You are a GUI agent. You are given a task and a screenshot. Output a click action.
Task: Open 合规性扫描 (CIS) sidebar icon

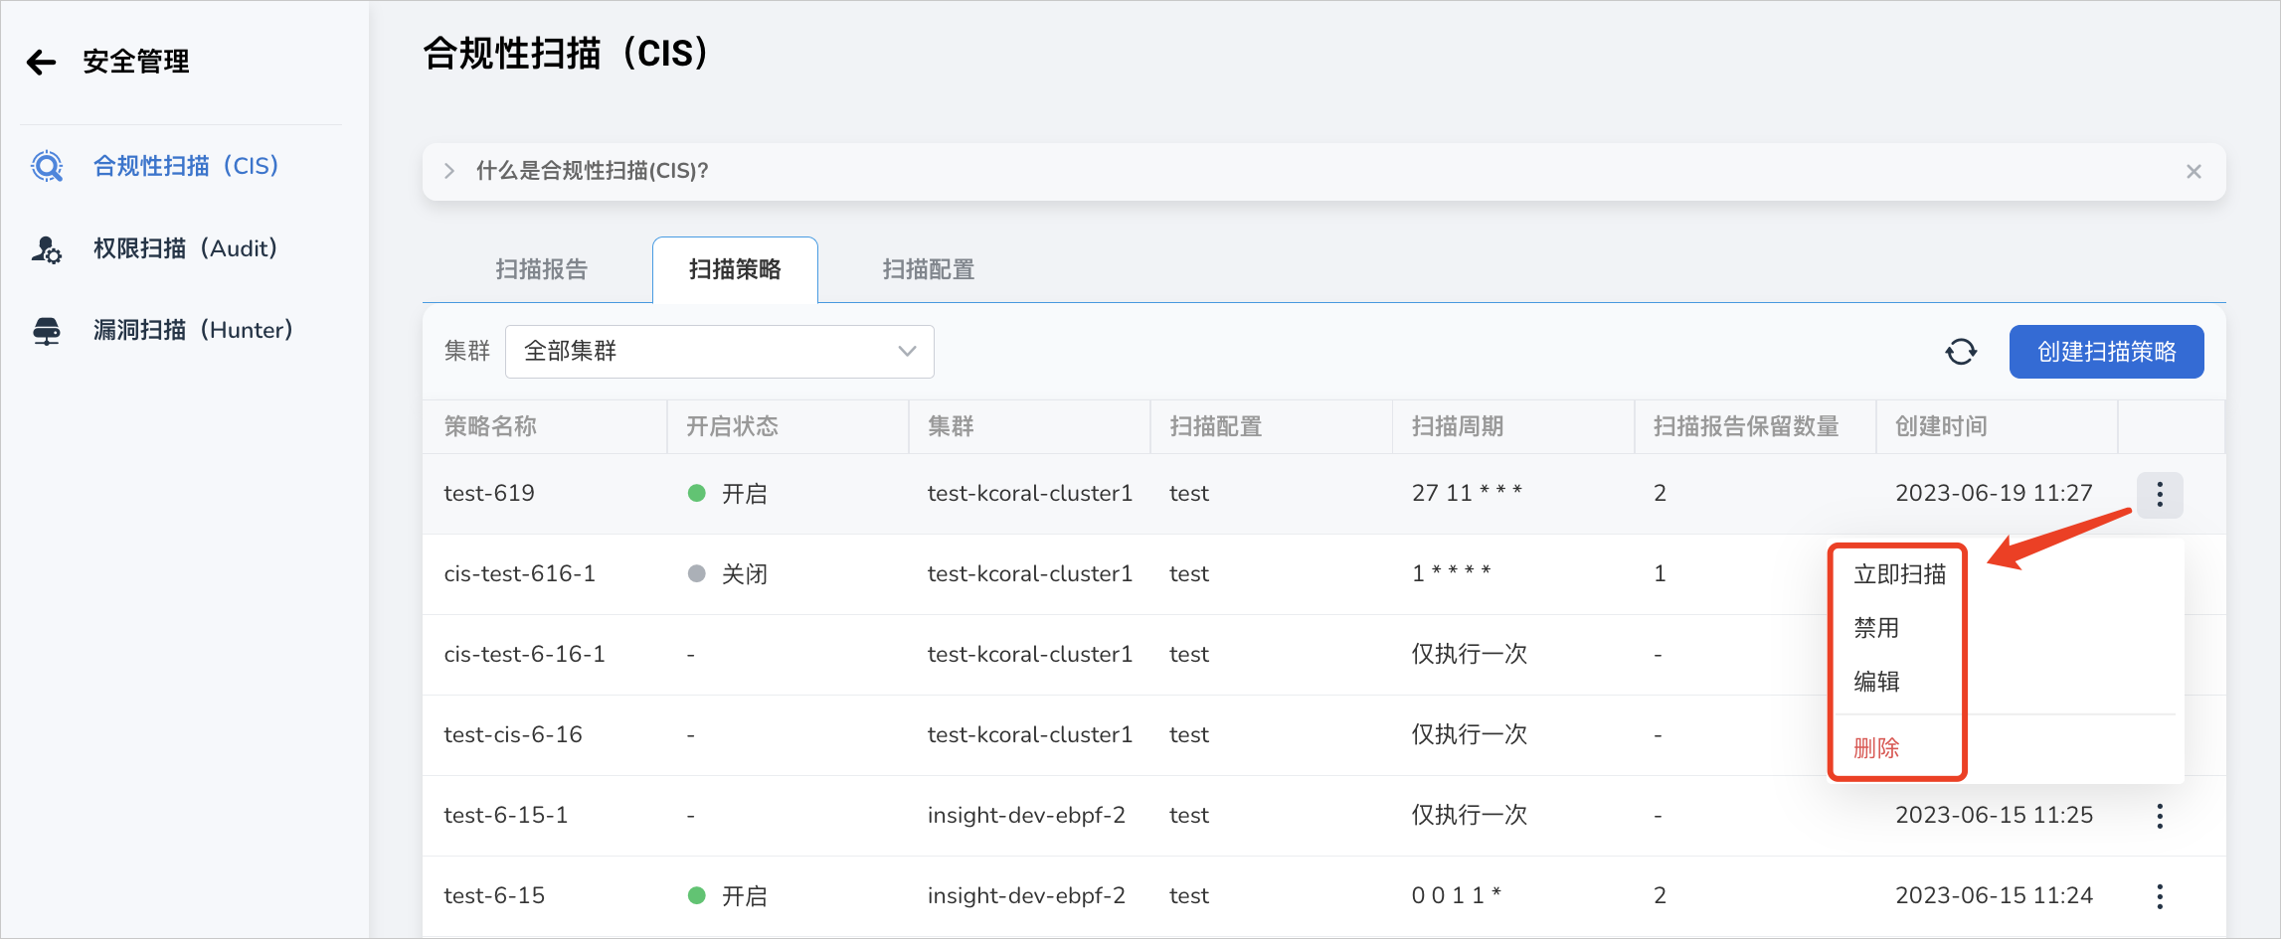point(47,166)
